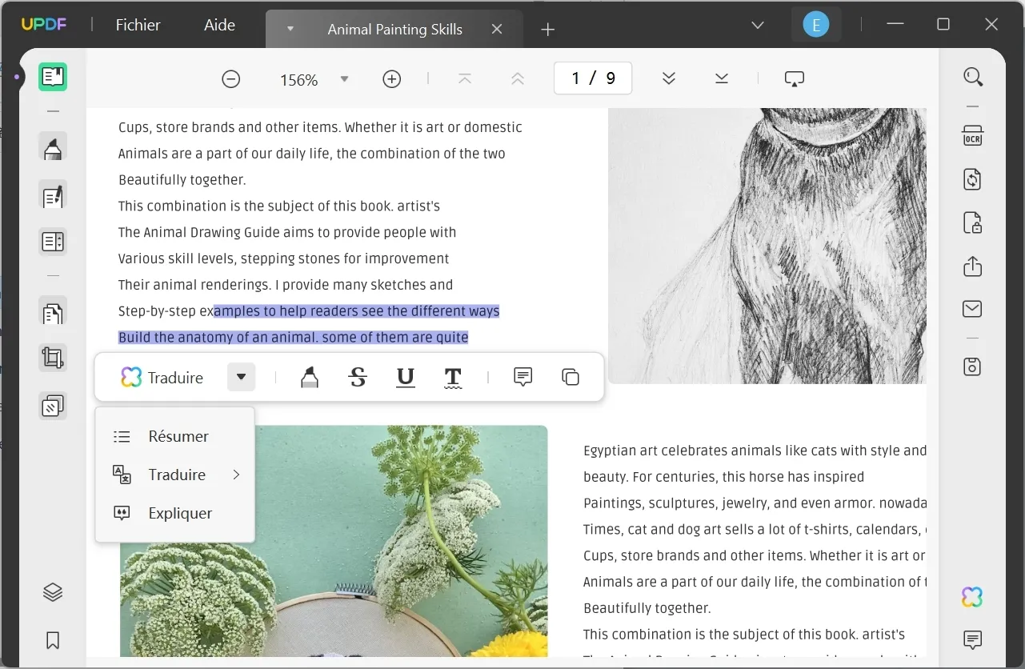Open the Convert PDF icon

click(973, 178)
